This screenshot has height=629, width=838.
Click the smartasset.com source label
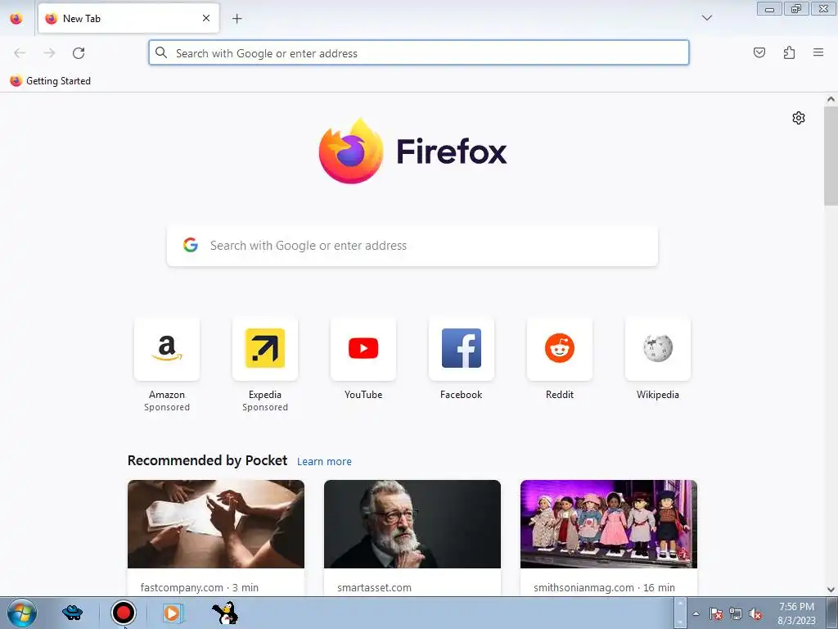[374, 587]
